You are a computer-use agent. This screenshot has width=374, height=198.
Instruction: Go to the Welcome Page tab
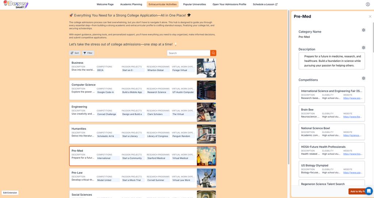[105, 4]
